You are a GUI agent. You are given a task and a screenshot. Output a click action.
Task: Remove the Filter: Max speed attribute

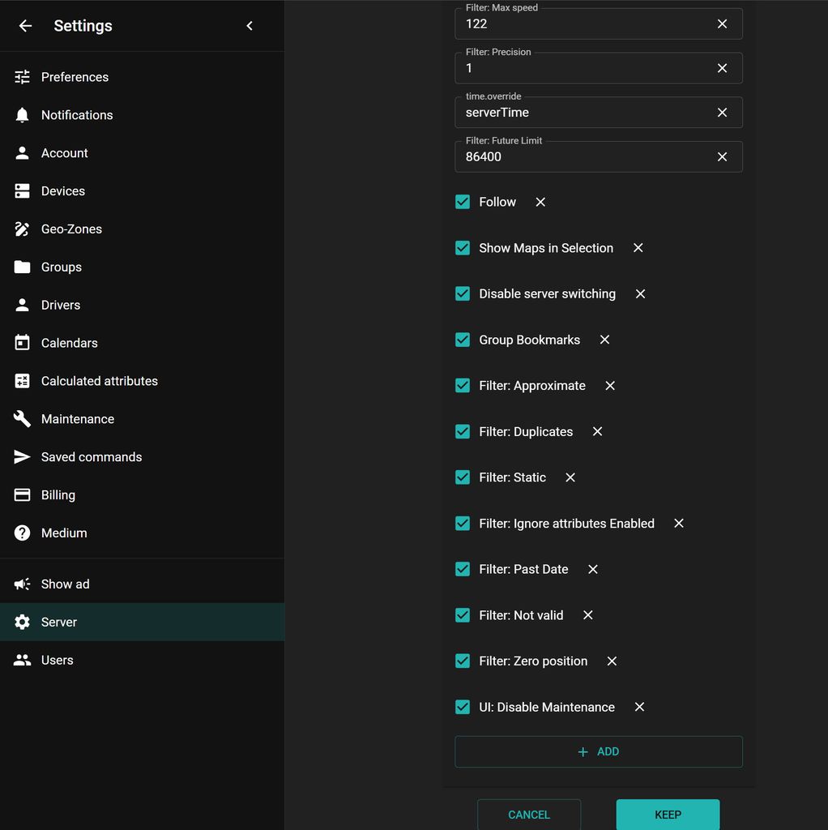[722, 24]
